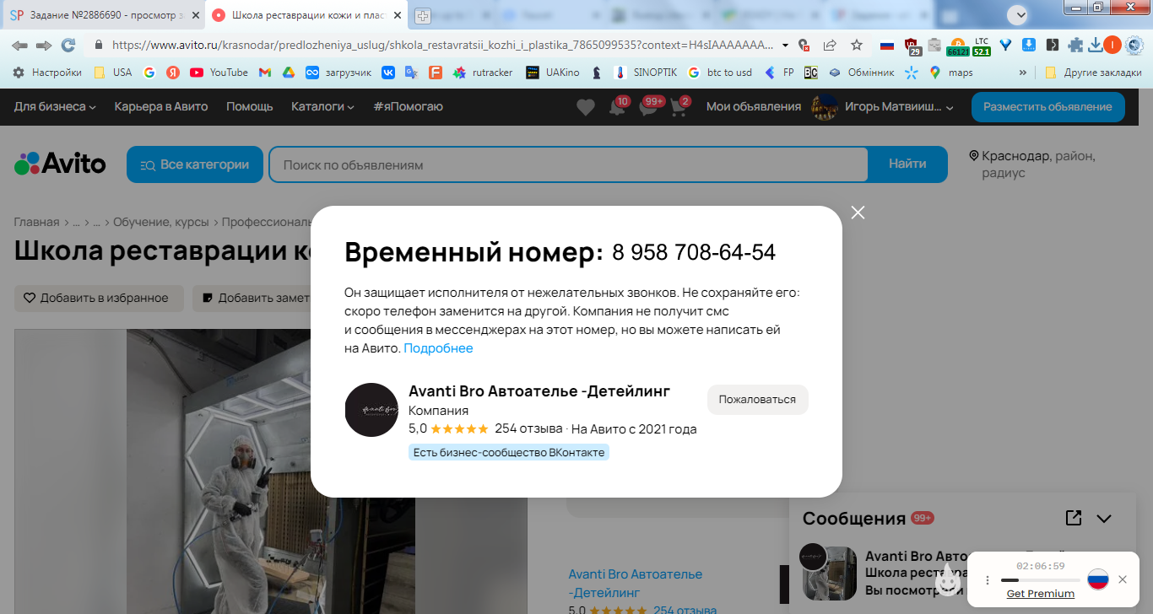The image size is (1153, 614).
Task: Click VPN widget time progress bar
Action: coord(1040,580)
